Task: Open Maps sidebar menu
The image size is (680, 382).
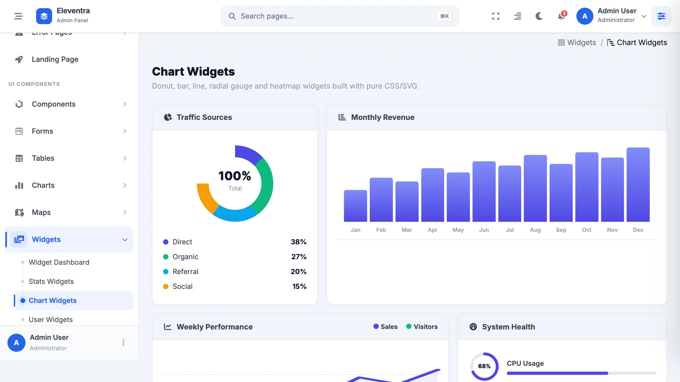Action: point(69,212)
